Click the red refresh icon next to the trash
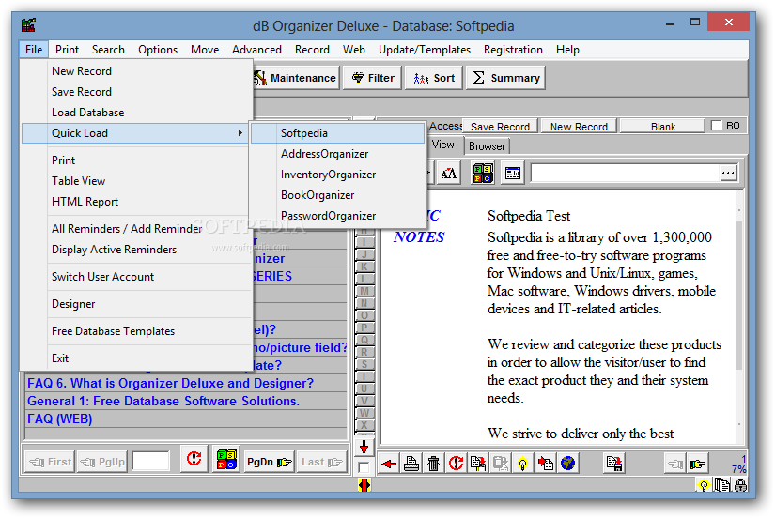This screenshot has width=775, height=518. (x=456, y=464)
